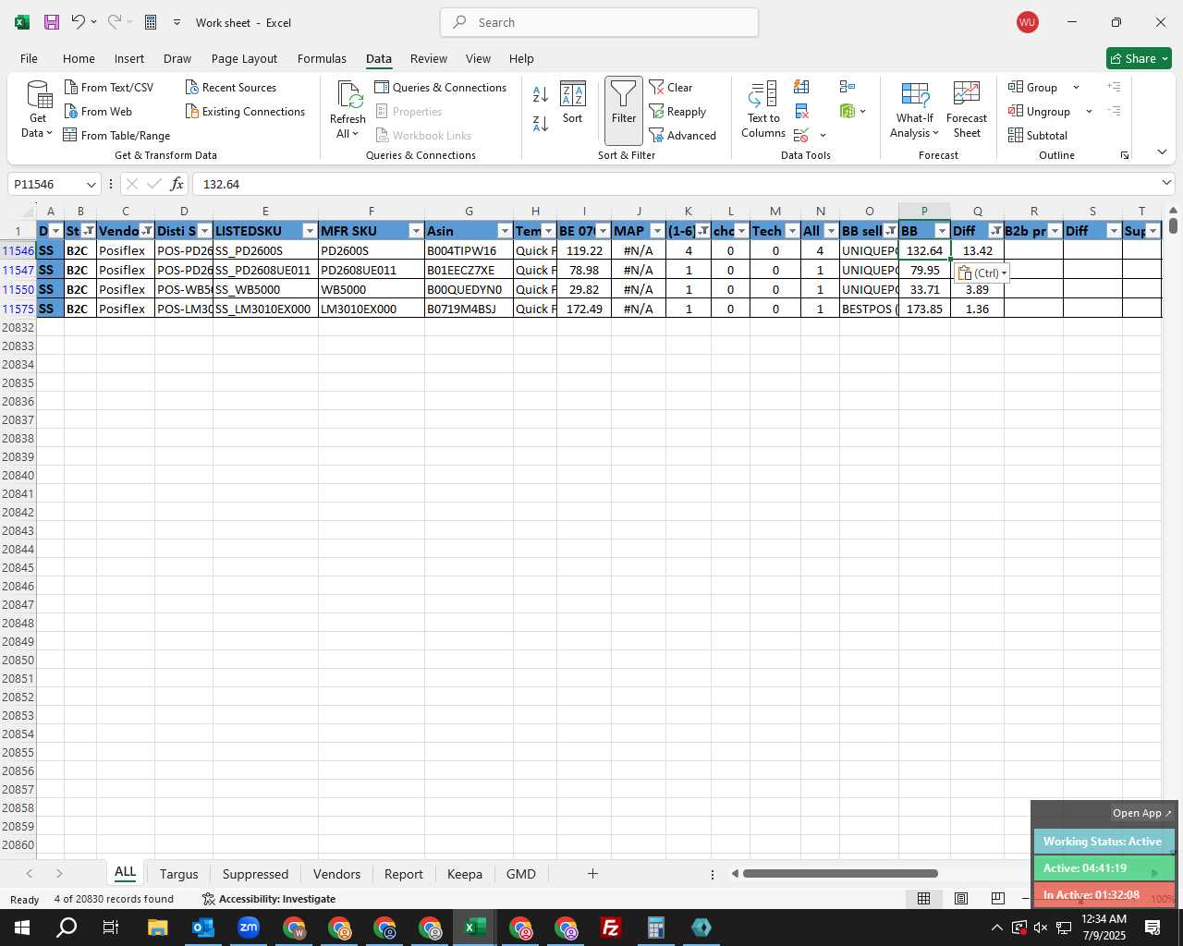Open filter dropdown for MAP column
Image resolution: width=1183 pixels, height=946 pixels.
pos(657,231)
